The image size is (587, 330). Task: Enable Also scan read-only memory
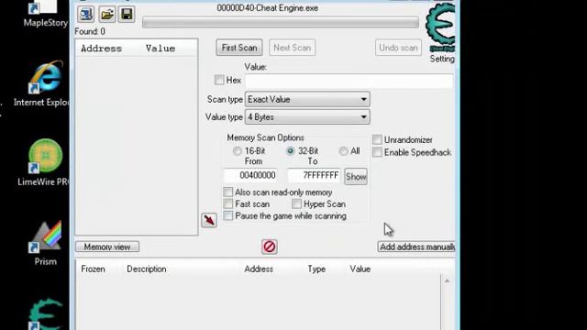point(227,192)
